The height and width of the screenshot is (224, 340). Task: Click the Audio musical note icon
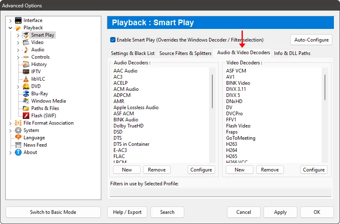coord(26,50)
